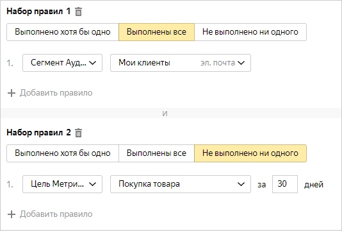
Task: Open 'Покупка товара' goal dropdown
Action: click(181, 184)
